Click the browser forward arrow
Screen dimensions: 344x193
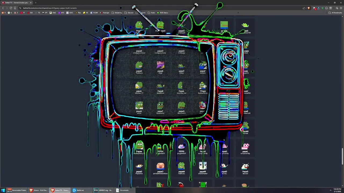(x=7, y=8)
